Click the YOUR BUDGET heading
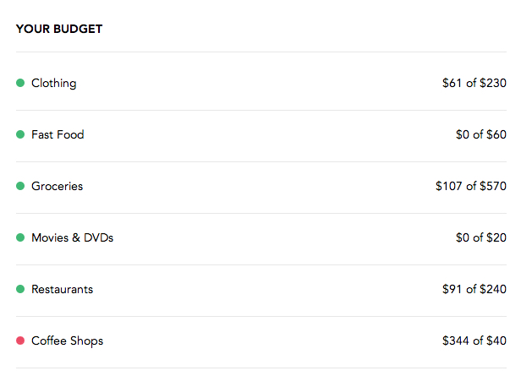The width and height of the screenshot is (532, 376). pos(59,29)
